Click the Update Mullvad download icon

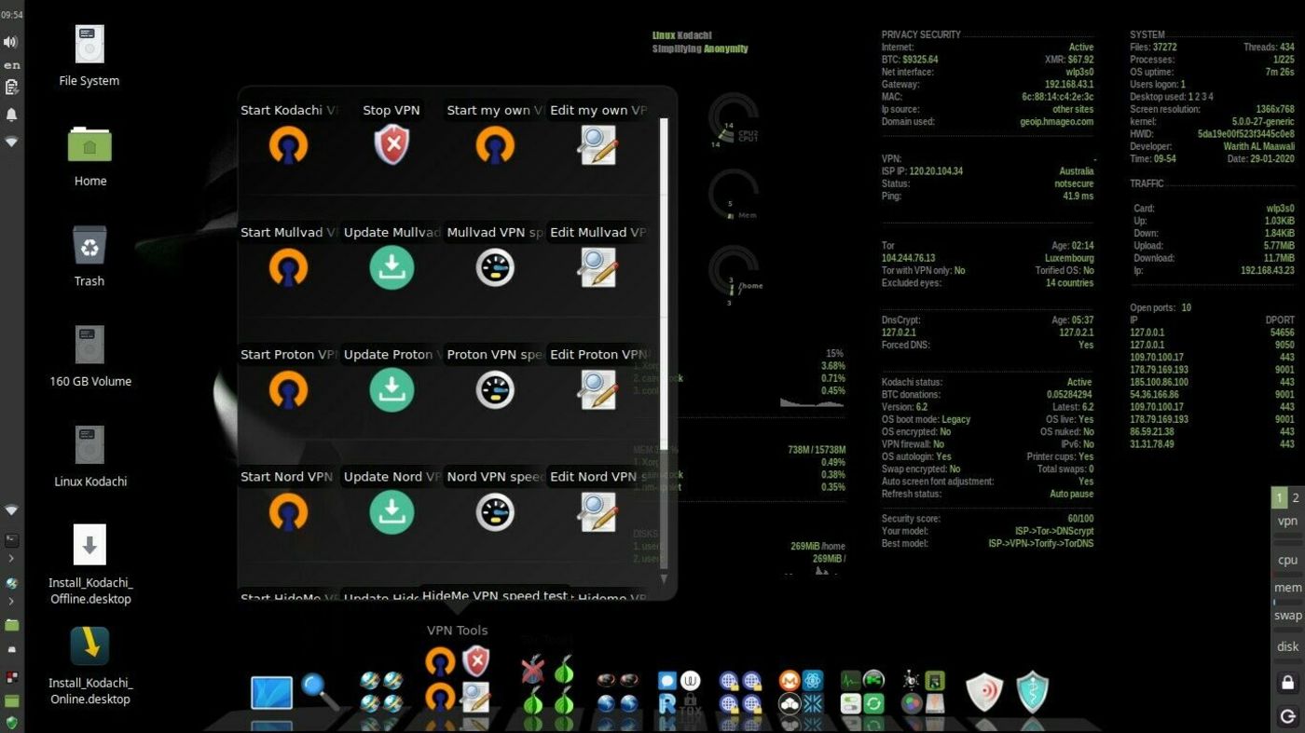[391, 267]
